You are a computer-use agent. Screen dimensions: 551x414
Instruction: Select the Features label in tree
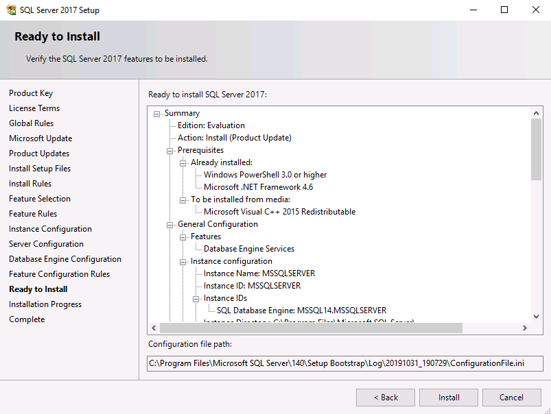[206, 236]
